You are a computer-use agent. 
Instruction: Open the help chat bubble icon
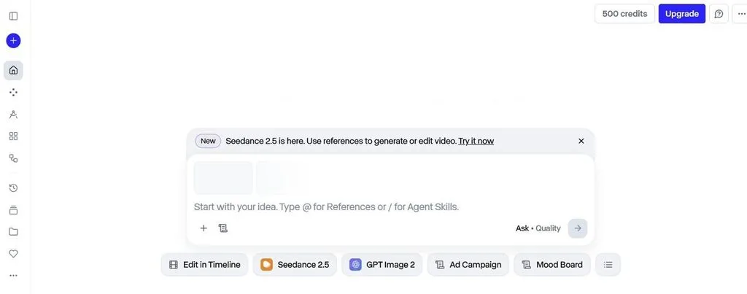click(x=719, y=14)
